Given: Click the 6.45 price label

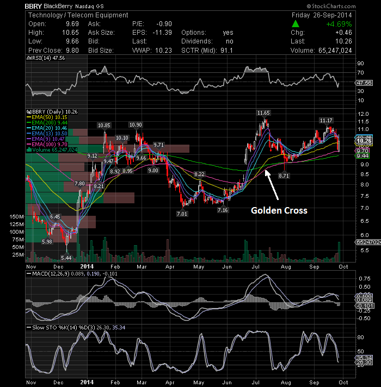Looking at the screenshot, I should [55, 216].
